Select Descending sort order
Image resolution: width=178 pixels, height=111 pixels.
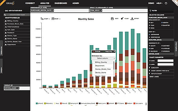[149, 37]
